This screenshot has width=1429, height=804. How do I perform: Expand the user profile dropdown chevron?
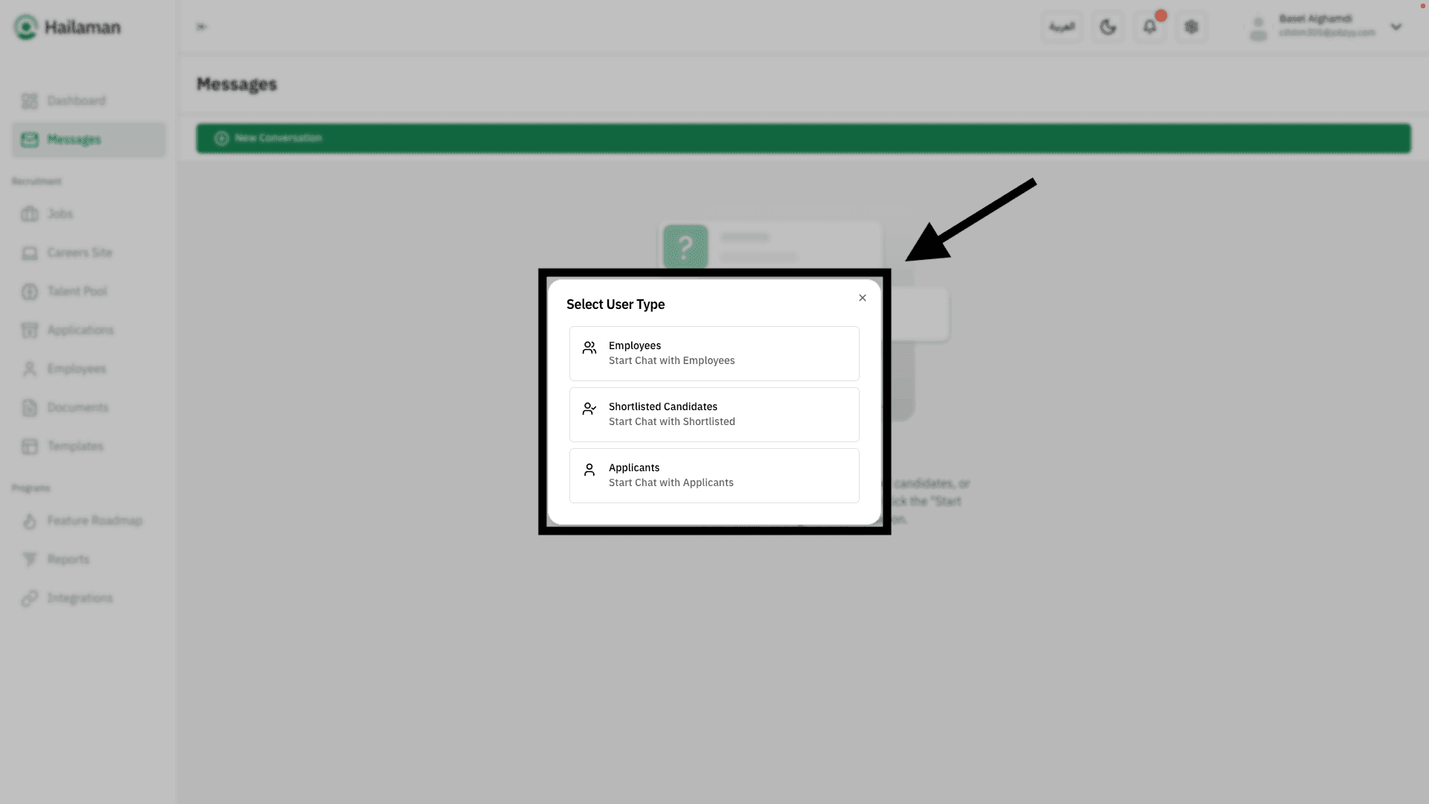coord(1396,28)
